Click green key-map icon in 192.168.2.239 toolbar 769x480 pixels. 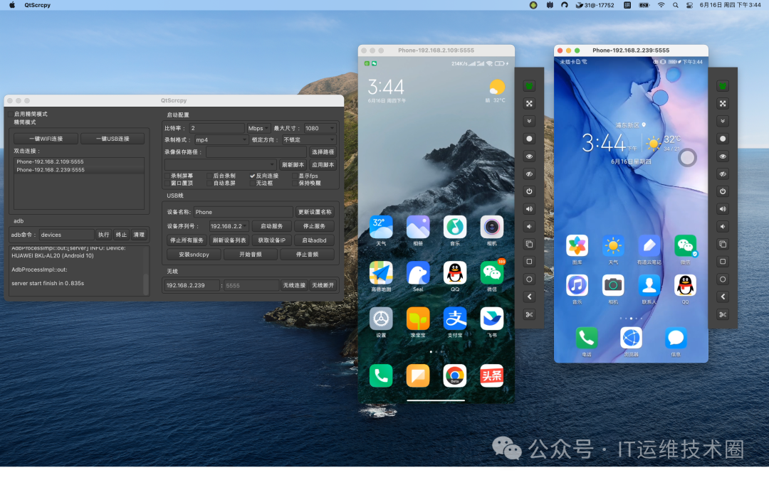point(723,86)
